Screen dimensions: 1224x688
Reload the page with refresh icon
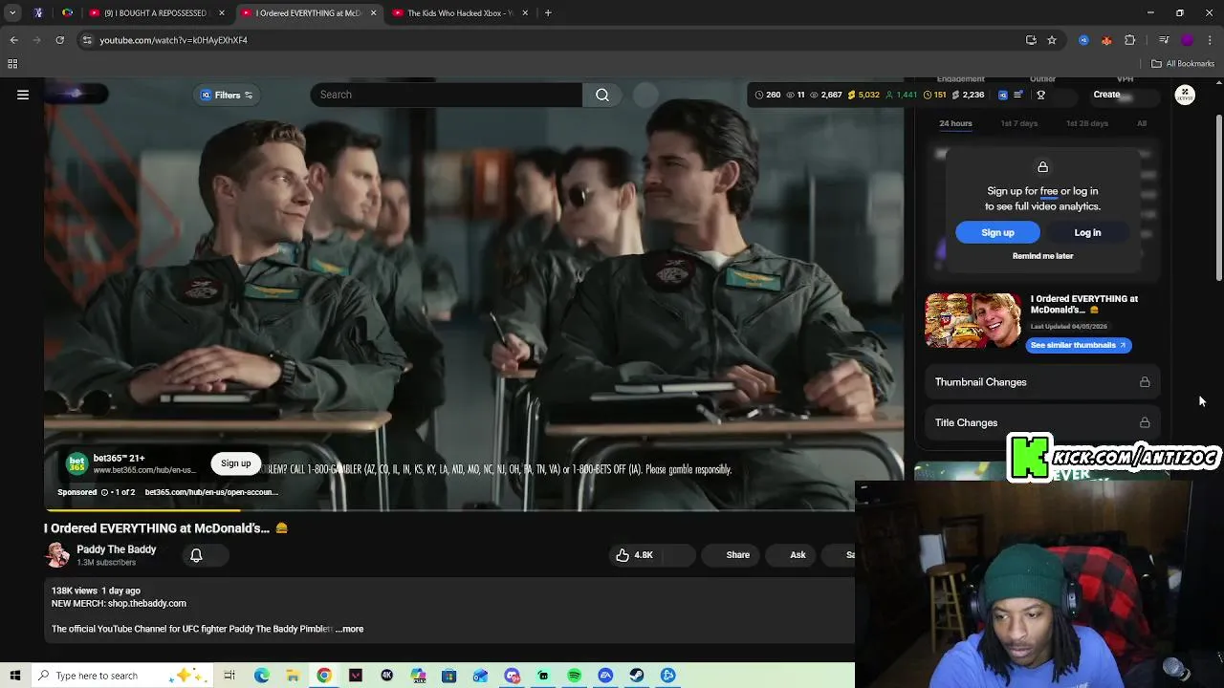(x=59, y=40)
